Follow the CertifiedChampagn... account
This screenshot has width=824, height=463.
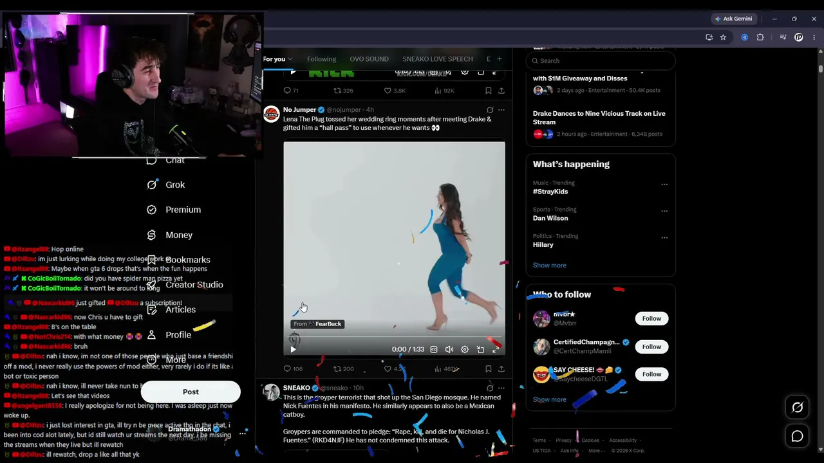pyautogui.click(x=651, y=347)
